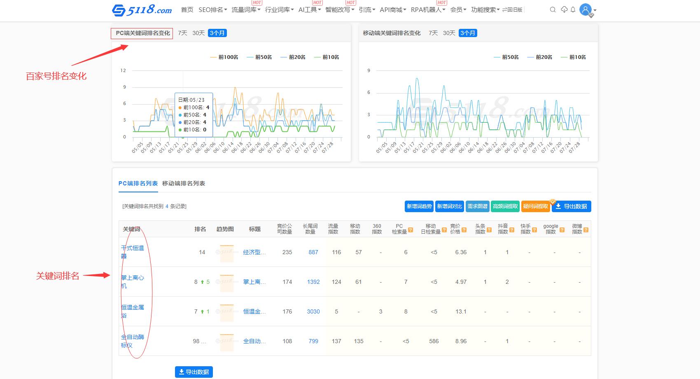Image resolution: width=700 pixels, height=379 pixels.
Task: Click the 新增词趋势 button
Action: coord(419,206)
